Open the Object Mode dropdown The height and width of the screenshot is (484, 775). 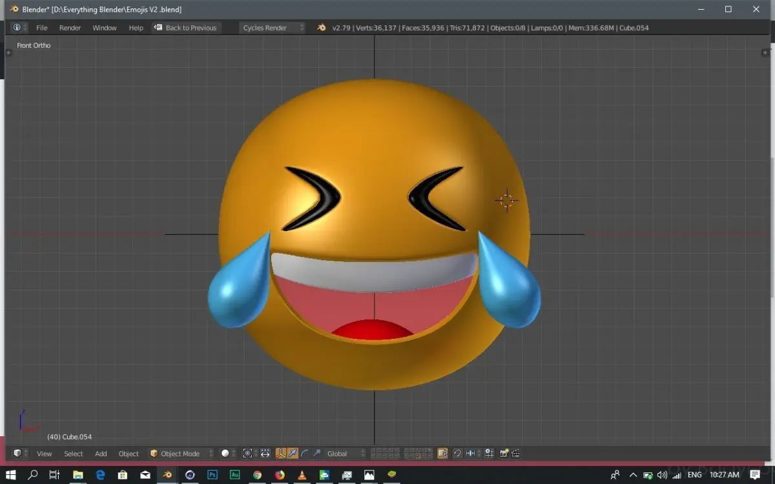click(x=181, y=454)
